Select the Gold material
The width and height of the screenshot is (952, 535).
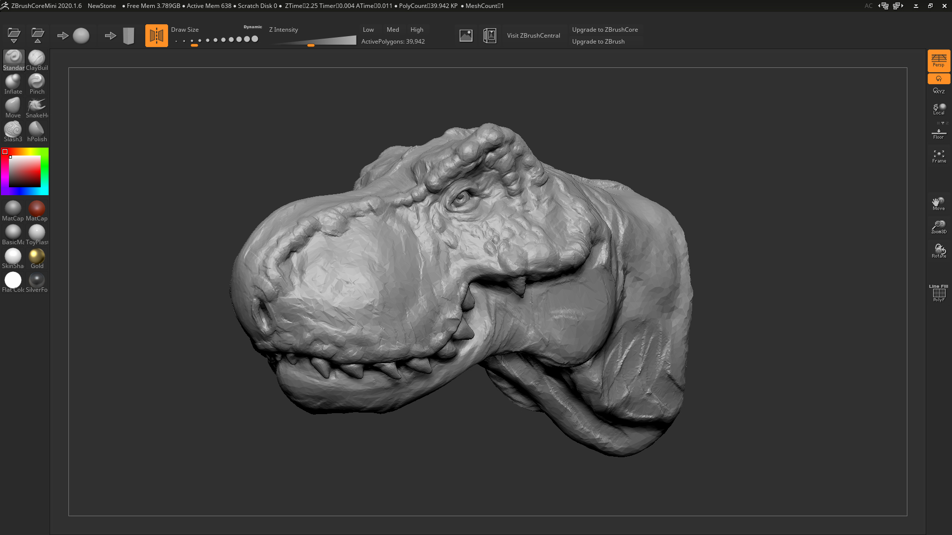click(x=37, y=259)
